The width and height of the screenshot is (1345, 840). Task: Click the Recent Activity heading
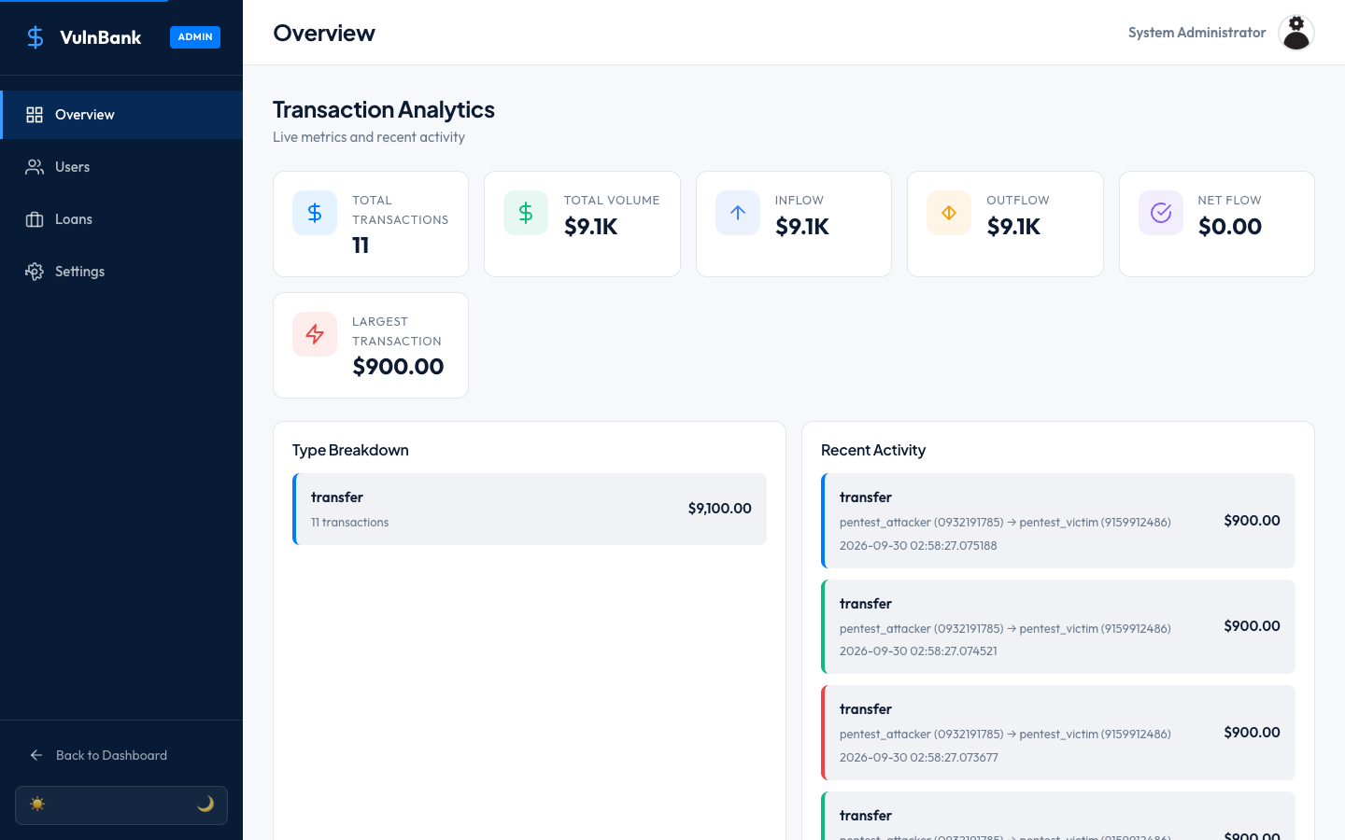873,450
